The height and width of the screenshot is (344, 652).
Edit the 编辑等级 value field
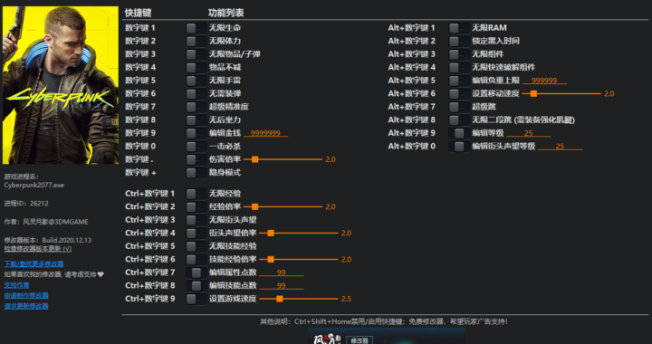click(x=529, y=133)
